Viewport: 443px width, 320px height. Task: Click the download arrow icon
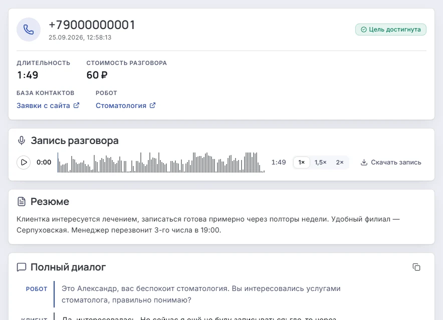coord(364,162)
